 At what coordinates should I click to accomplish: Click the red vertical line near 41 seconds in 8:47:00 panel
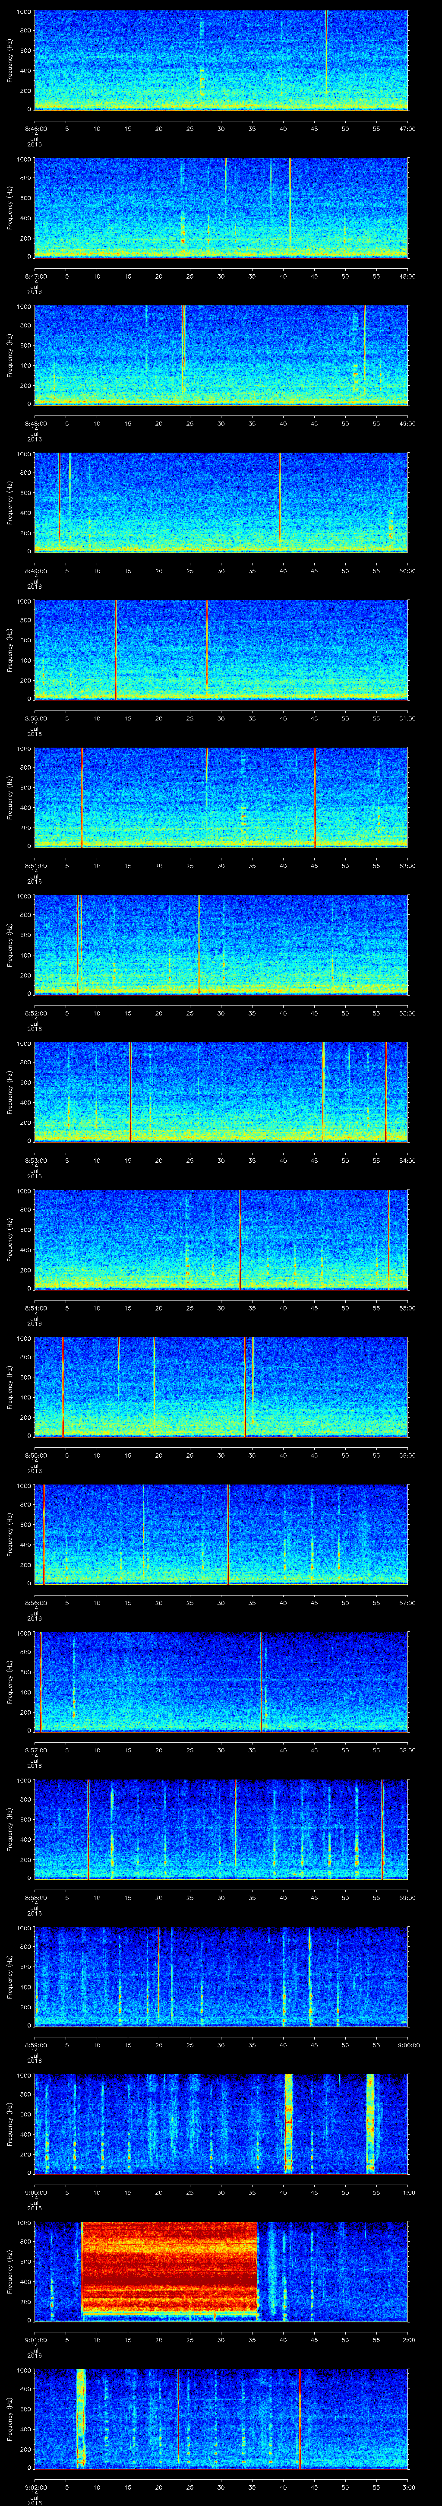tap(290, 202)
